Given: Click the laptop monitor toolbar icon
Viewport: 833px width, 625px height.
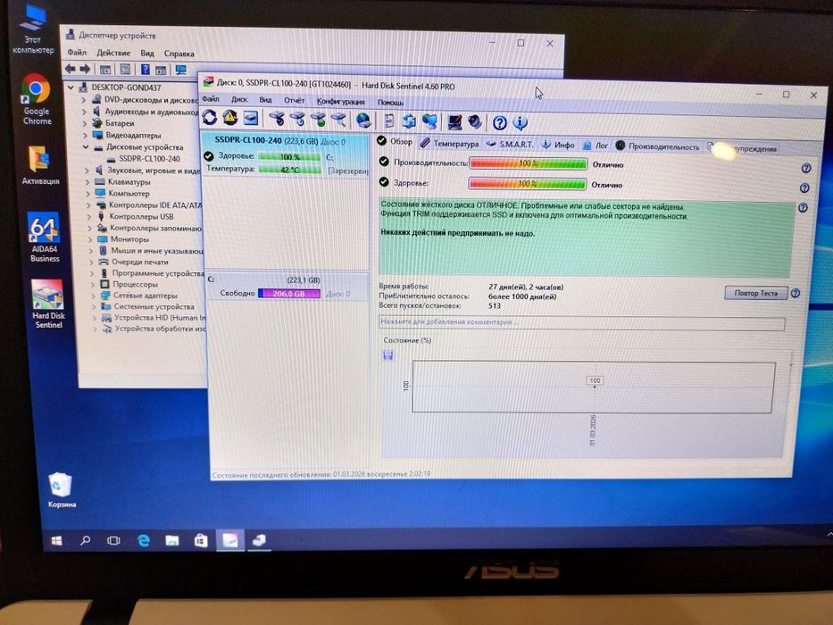Looking at the screenshot, I should point(454,122).
